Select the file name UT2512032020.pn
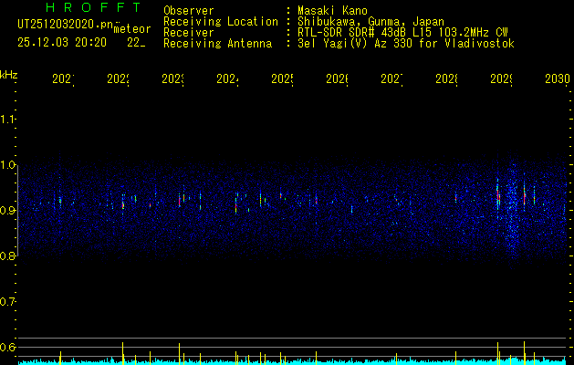Viewport: 574px width, 365px height. click(x=66, y=25)
